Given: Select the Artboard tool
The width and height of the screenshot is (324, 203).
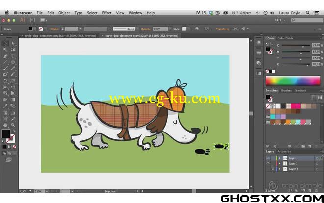Looking at the screenshot, I should [x=5, y=119].
